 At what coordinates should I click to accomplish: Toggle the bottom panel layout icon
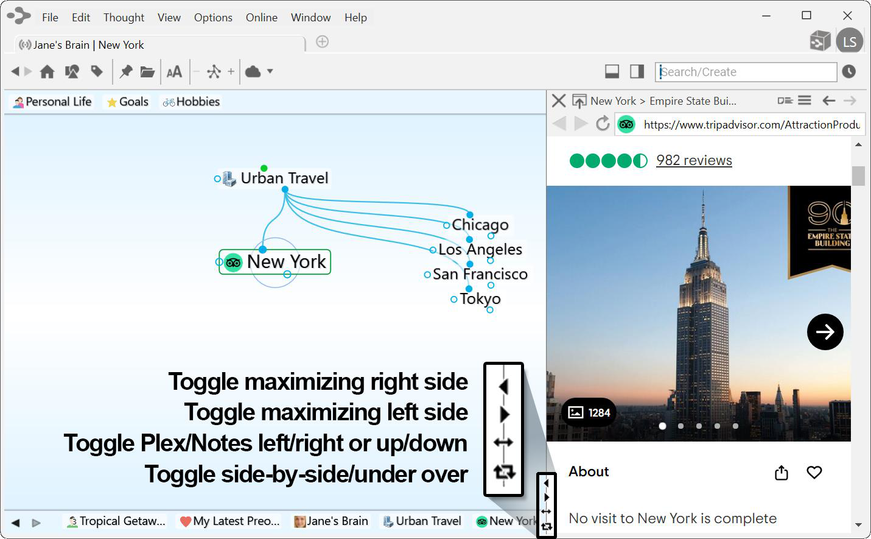click(x=612, y=72)
